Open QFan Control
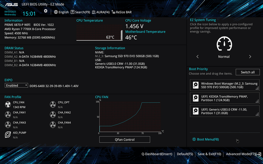263x164 pixels. (x=124, y=140)
